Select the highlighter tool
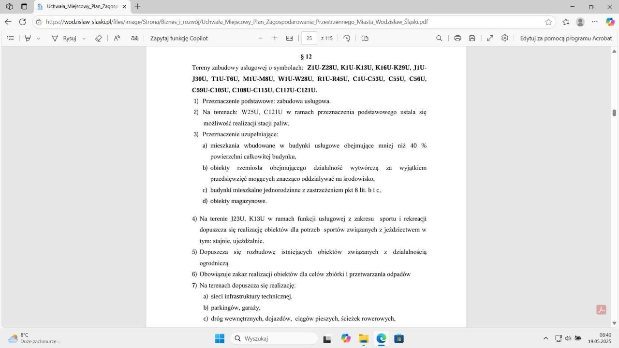 28,38
